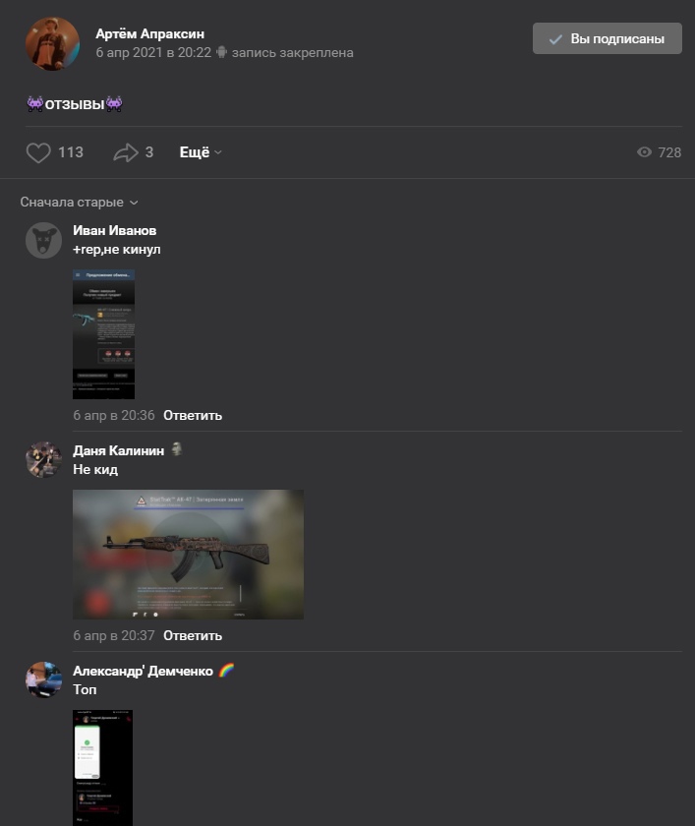Expand the 'Ещё' dropdown menu
Screen dimensions: 695x826
click(x=201, y=152)
